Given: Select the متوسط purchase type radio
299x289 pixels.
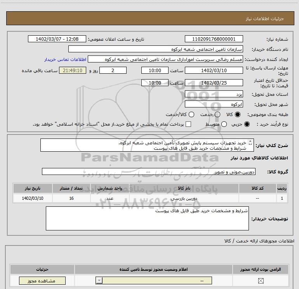Looking at the screenshot, I should click(224, 124).
